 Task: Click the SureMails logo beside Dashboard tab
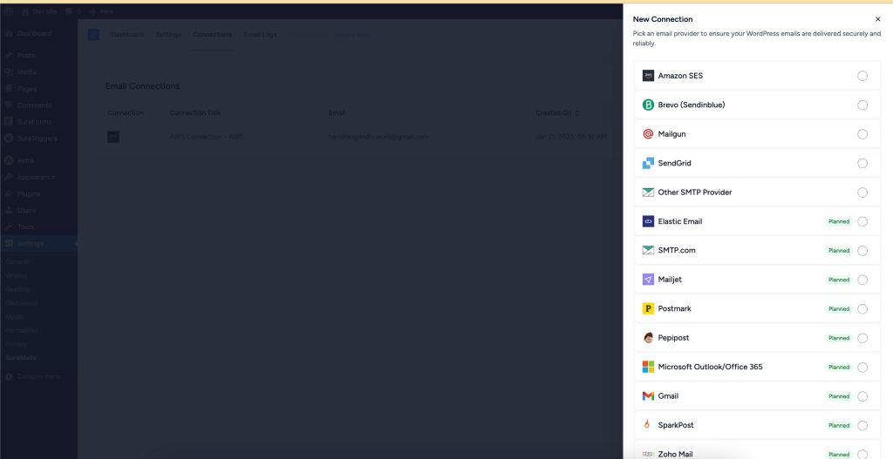[93, 35]
